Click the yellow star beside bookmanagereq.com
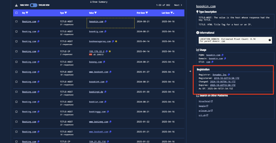This screenshot has width=276, height=143. point(116,42)
